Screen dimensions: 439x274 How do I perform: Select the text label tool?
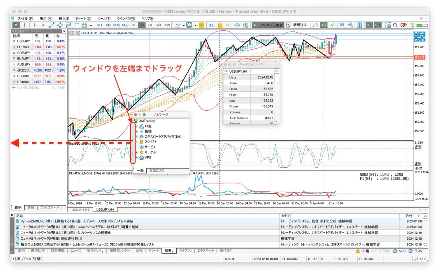pos(77,25)
